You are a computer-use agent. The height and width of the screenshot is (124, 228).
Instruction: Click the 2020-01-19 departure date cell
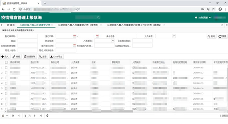pos(198,83)
